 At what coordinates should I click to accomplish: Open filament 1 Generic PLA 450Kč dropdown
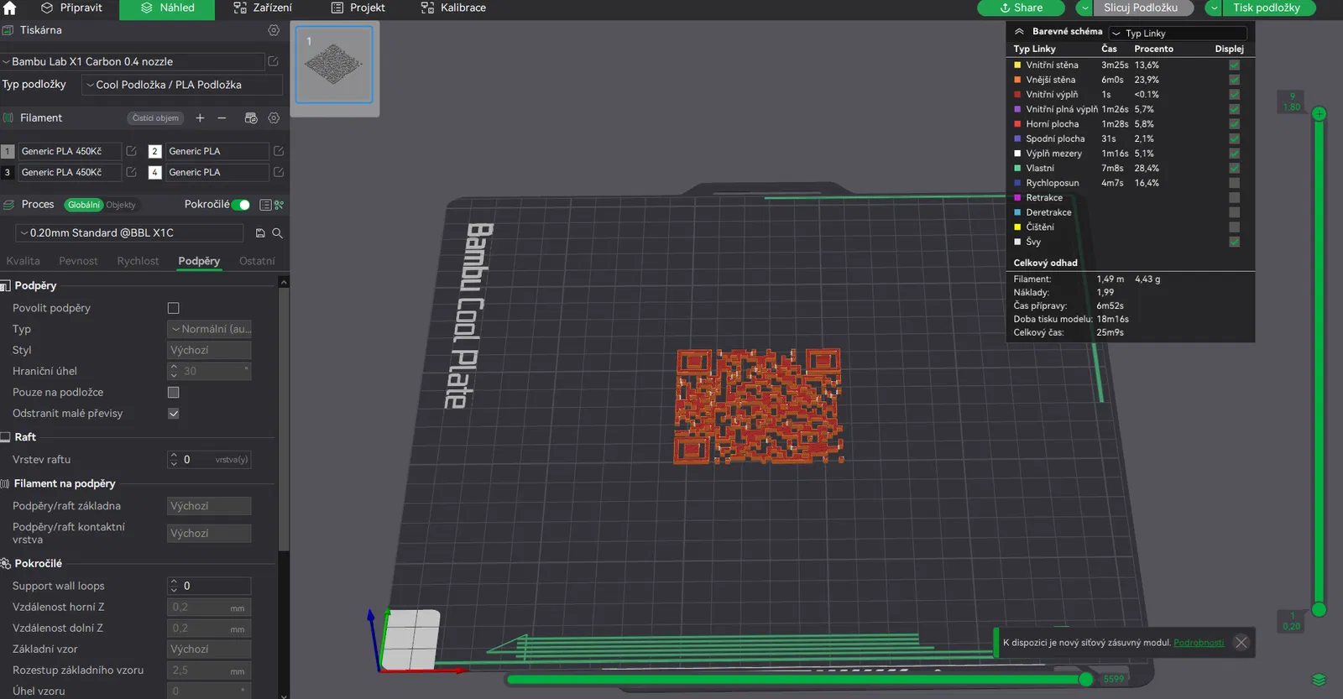(x=70, y=151)
